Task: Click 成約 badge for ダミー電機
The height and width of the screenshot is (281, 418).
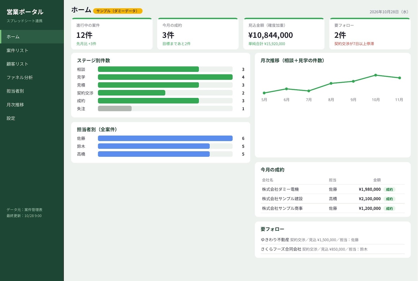Action: [x=390, y=189]
